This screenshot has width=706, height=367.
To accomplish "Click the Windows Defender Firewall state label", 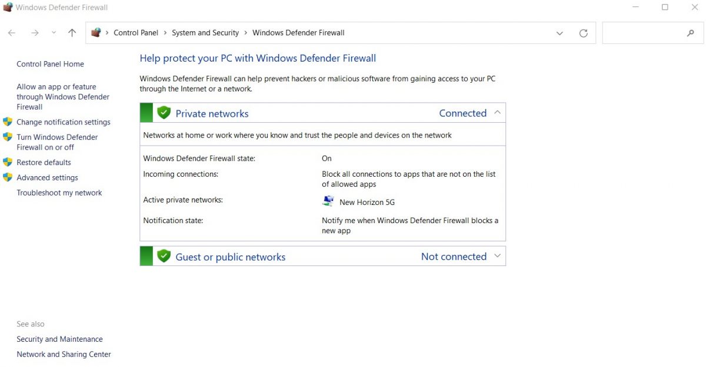I will tap(199, 159).
